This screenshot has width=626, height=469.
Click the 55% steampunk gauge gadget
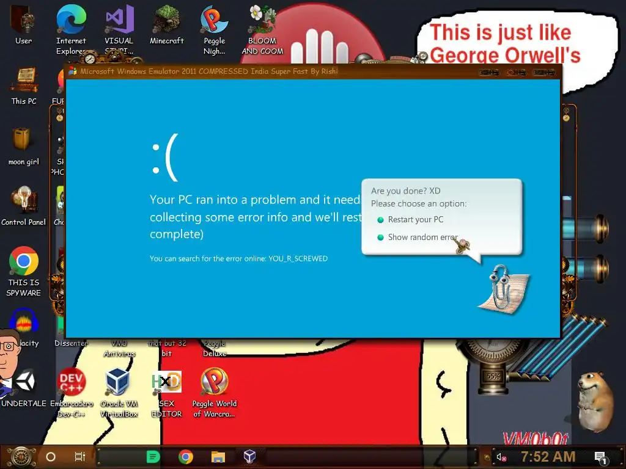pyautogui.click(x=493, y=376)
